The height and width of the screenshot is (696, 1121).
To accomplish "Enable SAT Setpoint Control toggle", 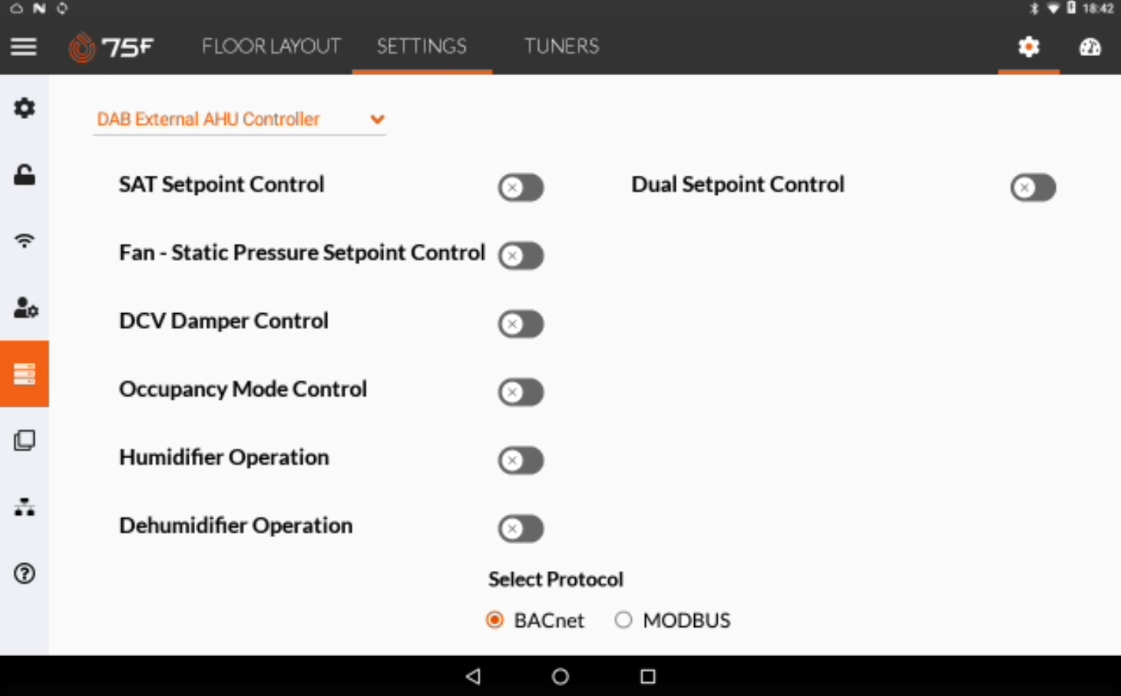I will (x=521, y=187).
